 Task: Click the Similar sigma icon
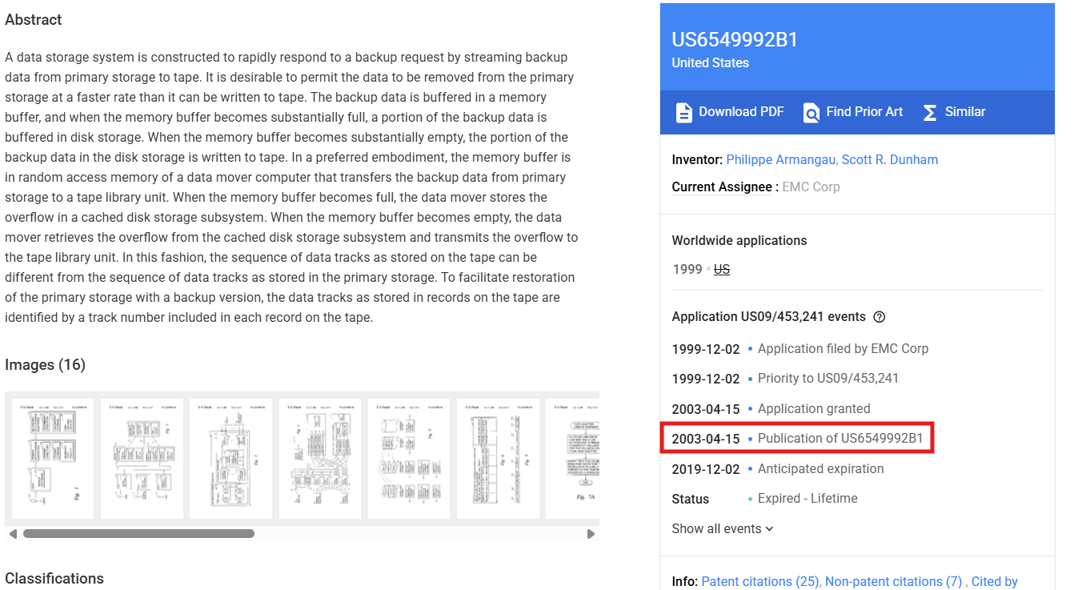(929, 112)
